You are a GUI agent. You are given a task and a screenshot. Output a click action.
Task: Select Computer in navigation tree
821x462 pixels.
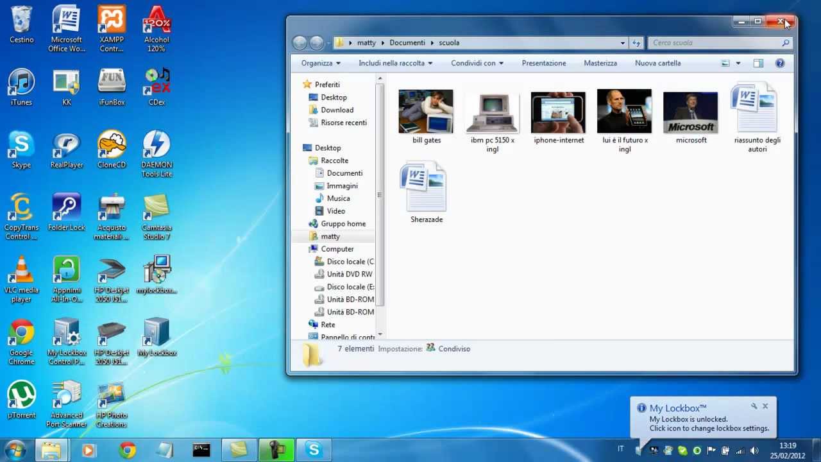pos(337,249)
